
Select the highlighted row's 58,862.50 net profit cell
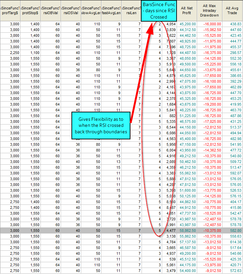pyautogui.click(x=188, y=230)
